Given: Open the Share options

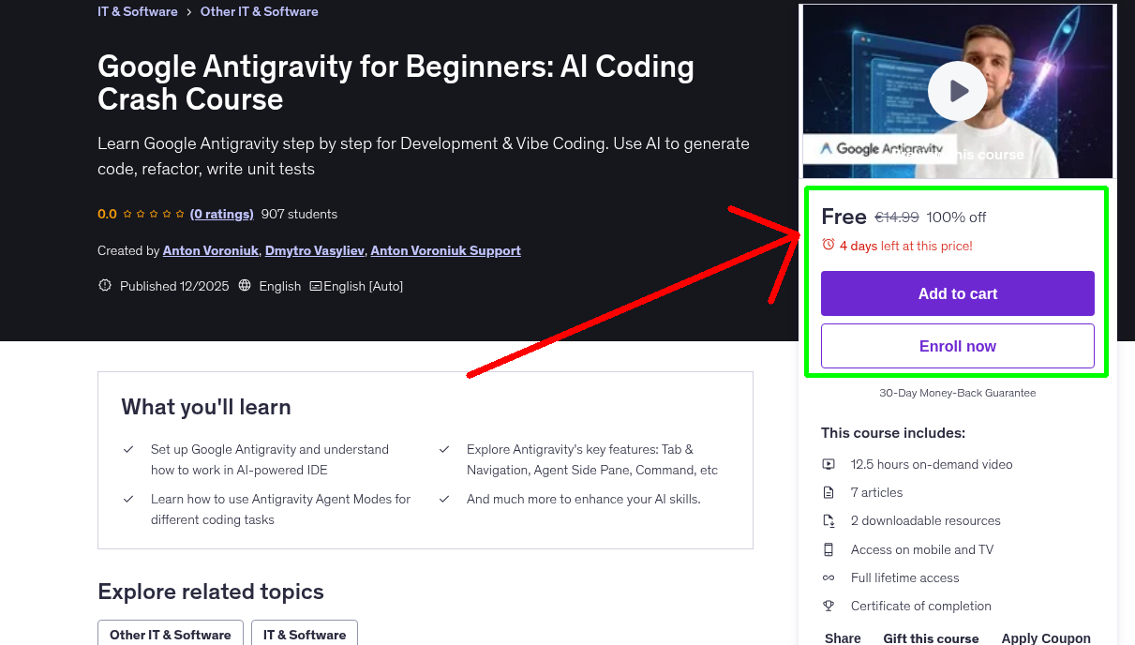Looking at the screenshot, I should pyautogui.click(x=842, y=637).
